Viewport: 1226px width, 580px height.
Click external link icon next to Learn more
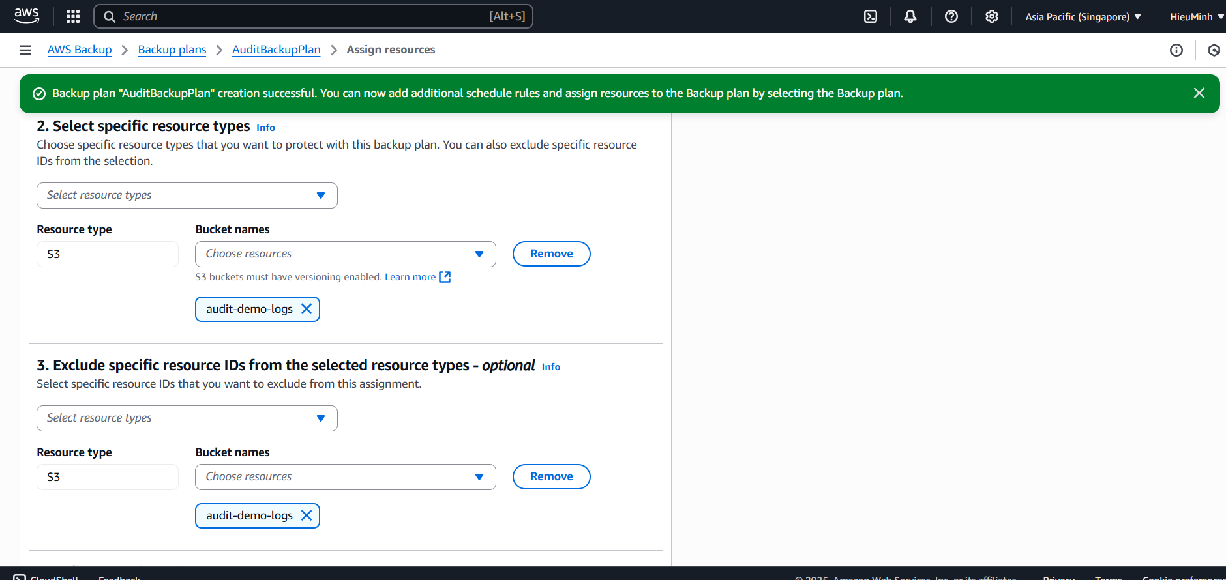pyautogui.click(x=445, y=277)
